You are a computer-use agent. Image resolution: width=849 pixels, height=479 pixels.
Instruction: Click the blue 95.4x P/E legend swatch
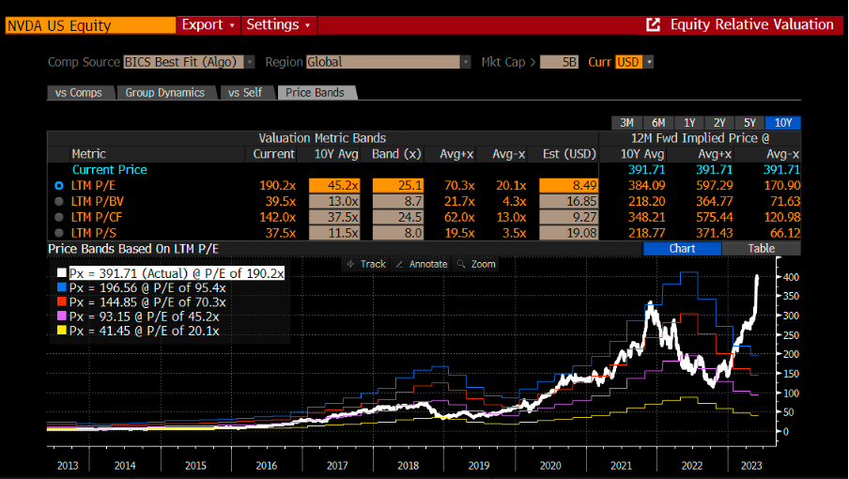pyautogui.click(x=62, y=287)
